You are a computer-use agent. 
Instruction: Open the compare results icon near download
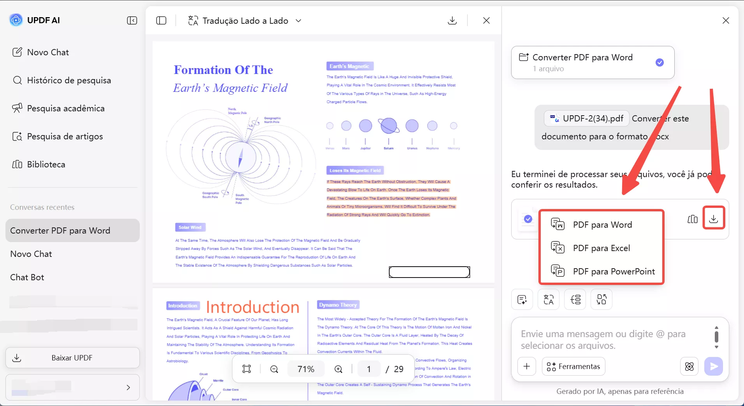[693, 219]
